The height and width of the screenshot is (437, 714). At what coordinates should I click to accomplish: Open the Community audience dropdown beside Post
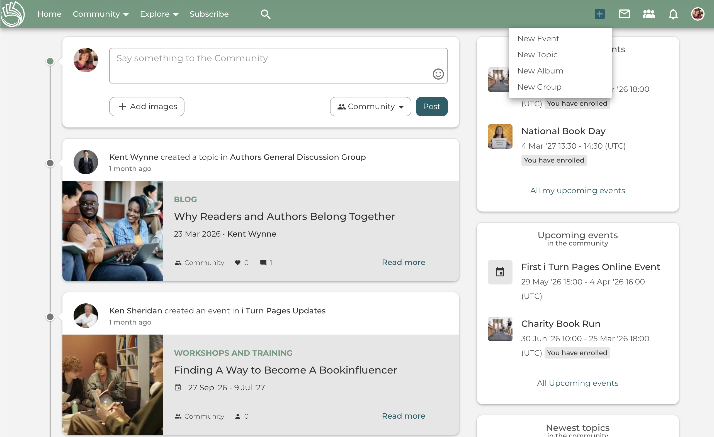(x=370, y=107)
